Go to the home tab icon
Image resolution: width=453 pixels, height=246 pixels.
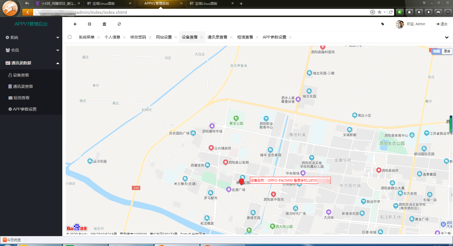pyautogui.click(x=70, y=37)
